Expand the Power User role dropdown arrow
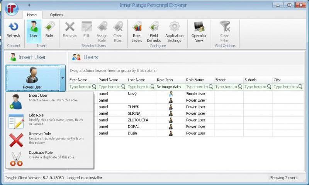Viewport: 309px width, 185px height. click(x=63, y=78)
